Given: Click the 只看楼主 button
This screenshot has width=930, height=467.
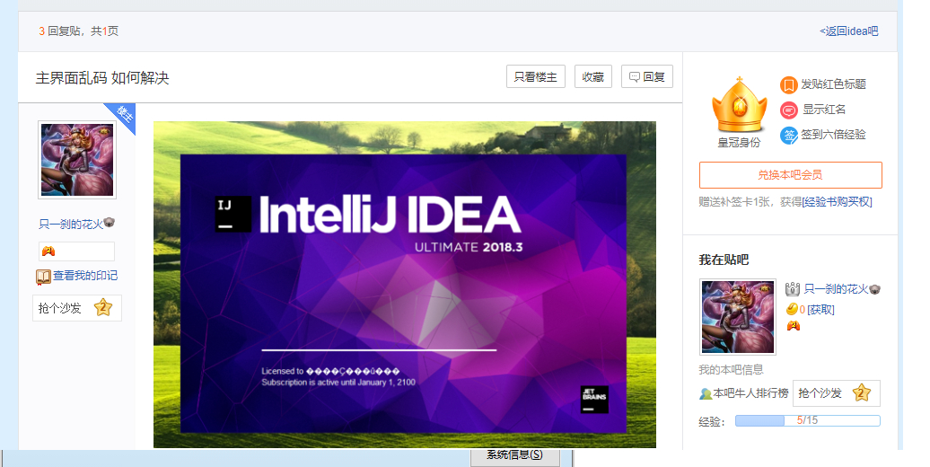Looking at the screenshot, I should click(x=536, y=76).
